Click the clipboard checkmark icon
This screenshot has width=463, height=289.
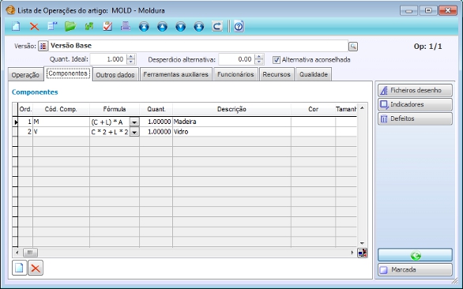point(107,27)
